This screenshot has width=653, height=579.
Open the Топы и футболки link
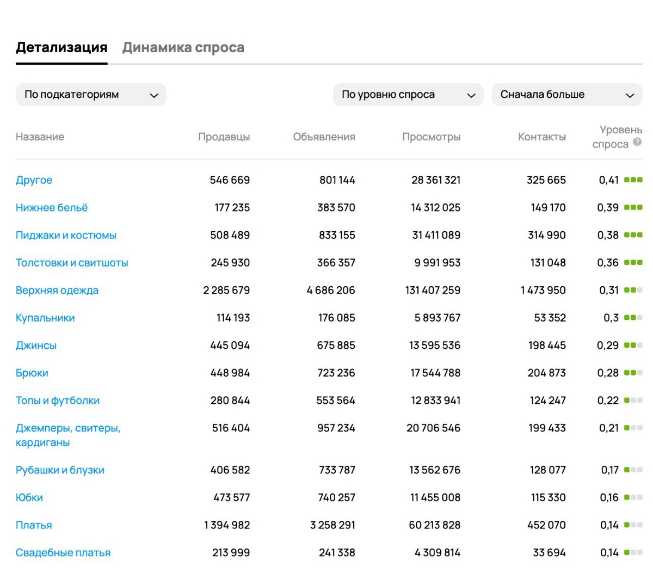coord(58,401)
